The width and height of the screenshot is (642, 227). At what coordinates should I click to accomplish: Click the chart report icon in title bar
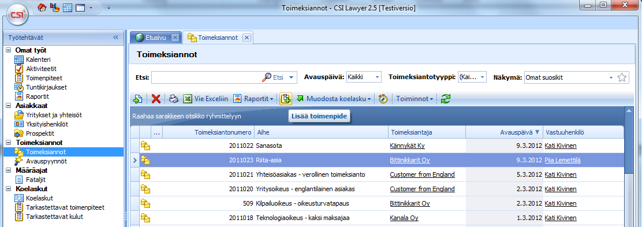coord(54,8)
